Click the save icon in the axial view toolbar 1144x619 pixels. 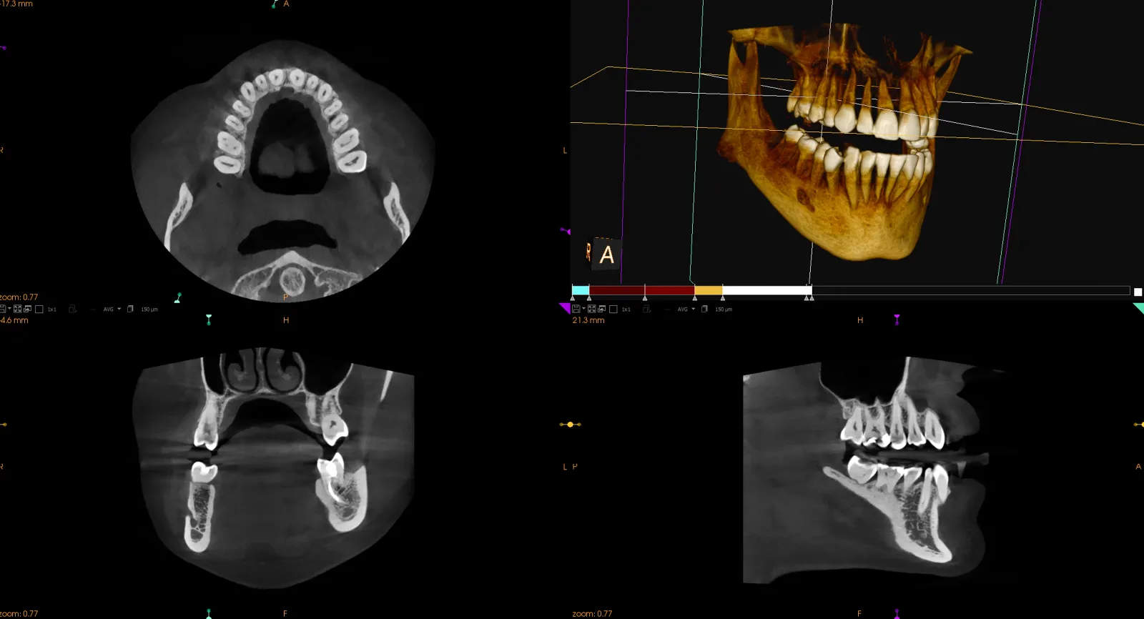pyautogui.click(x=3, y=309)
